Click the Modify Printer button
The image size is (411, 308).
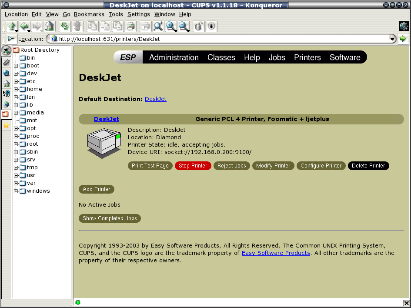(x=273, y=166)
